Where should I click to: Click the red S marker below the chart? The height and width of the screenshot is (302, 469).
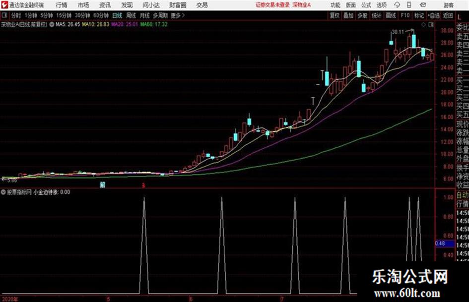(143, 185)
